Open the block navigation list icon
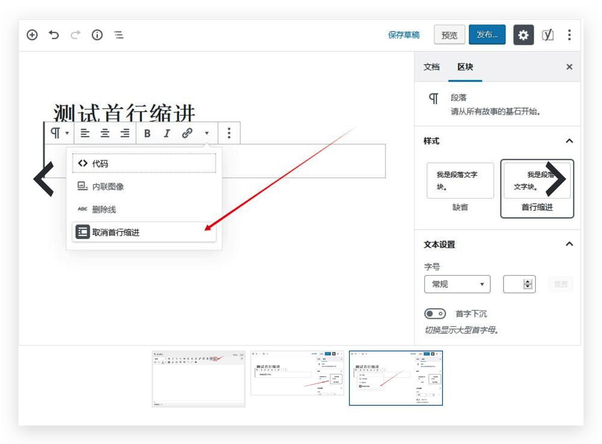This screenshot has height=444, width=602. point(119,35)
